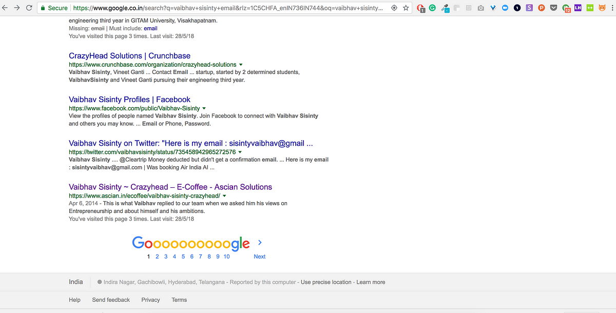Click the gray overlapping squares extension icon
The image size is (616, 313).
(456, 8)
